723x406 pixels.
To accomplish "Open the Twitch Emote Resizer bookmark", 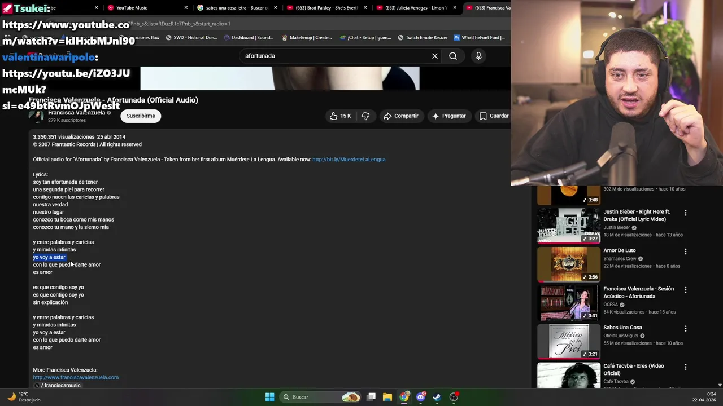I will point(423,38).
